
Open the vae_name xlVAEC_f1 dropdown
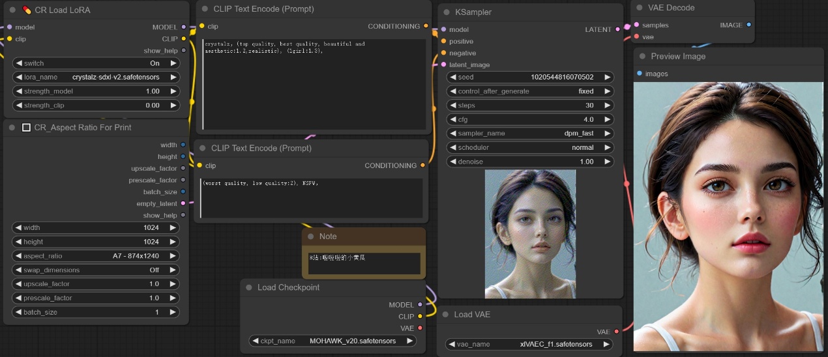(530, 344)
